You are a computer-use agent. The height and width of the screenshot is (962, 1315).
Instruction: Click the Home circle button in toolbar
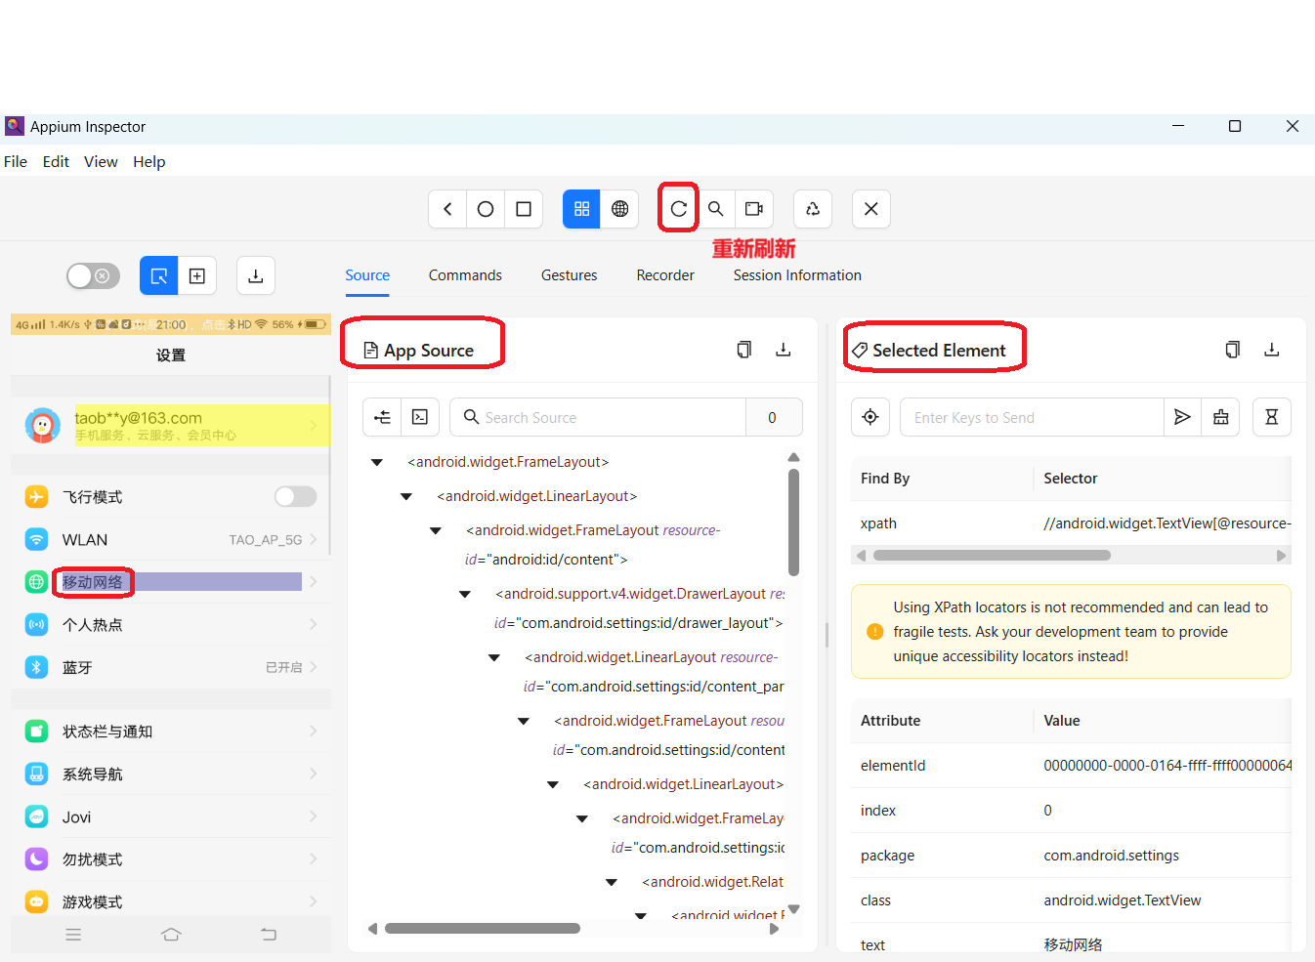click(x=486, y=209)
